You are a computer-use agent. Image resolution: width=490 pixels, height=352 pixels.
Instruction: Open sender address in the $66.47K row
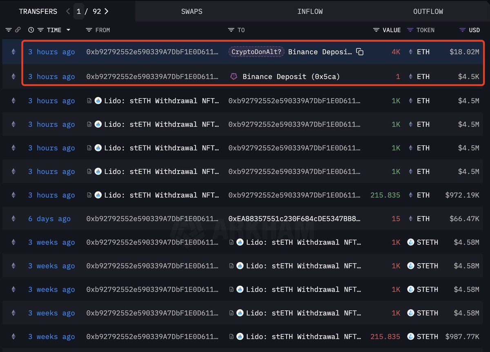pos(152,219)
